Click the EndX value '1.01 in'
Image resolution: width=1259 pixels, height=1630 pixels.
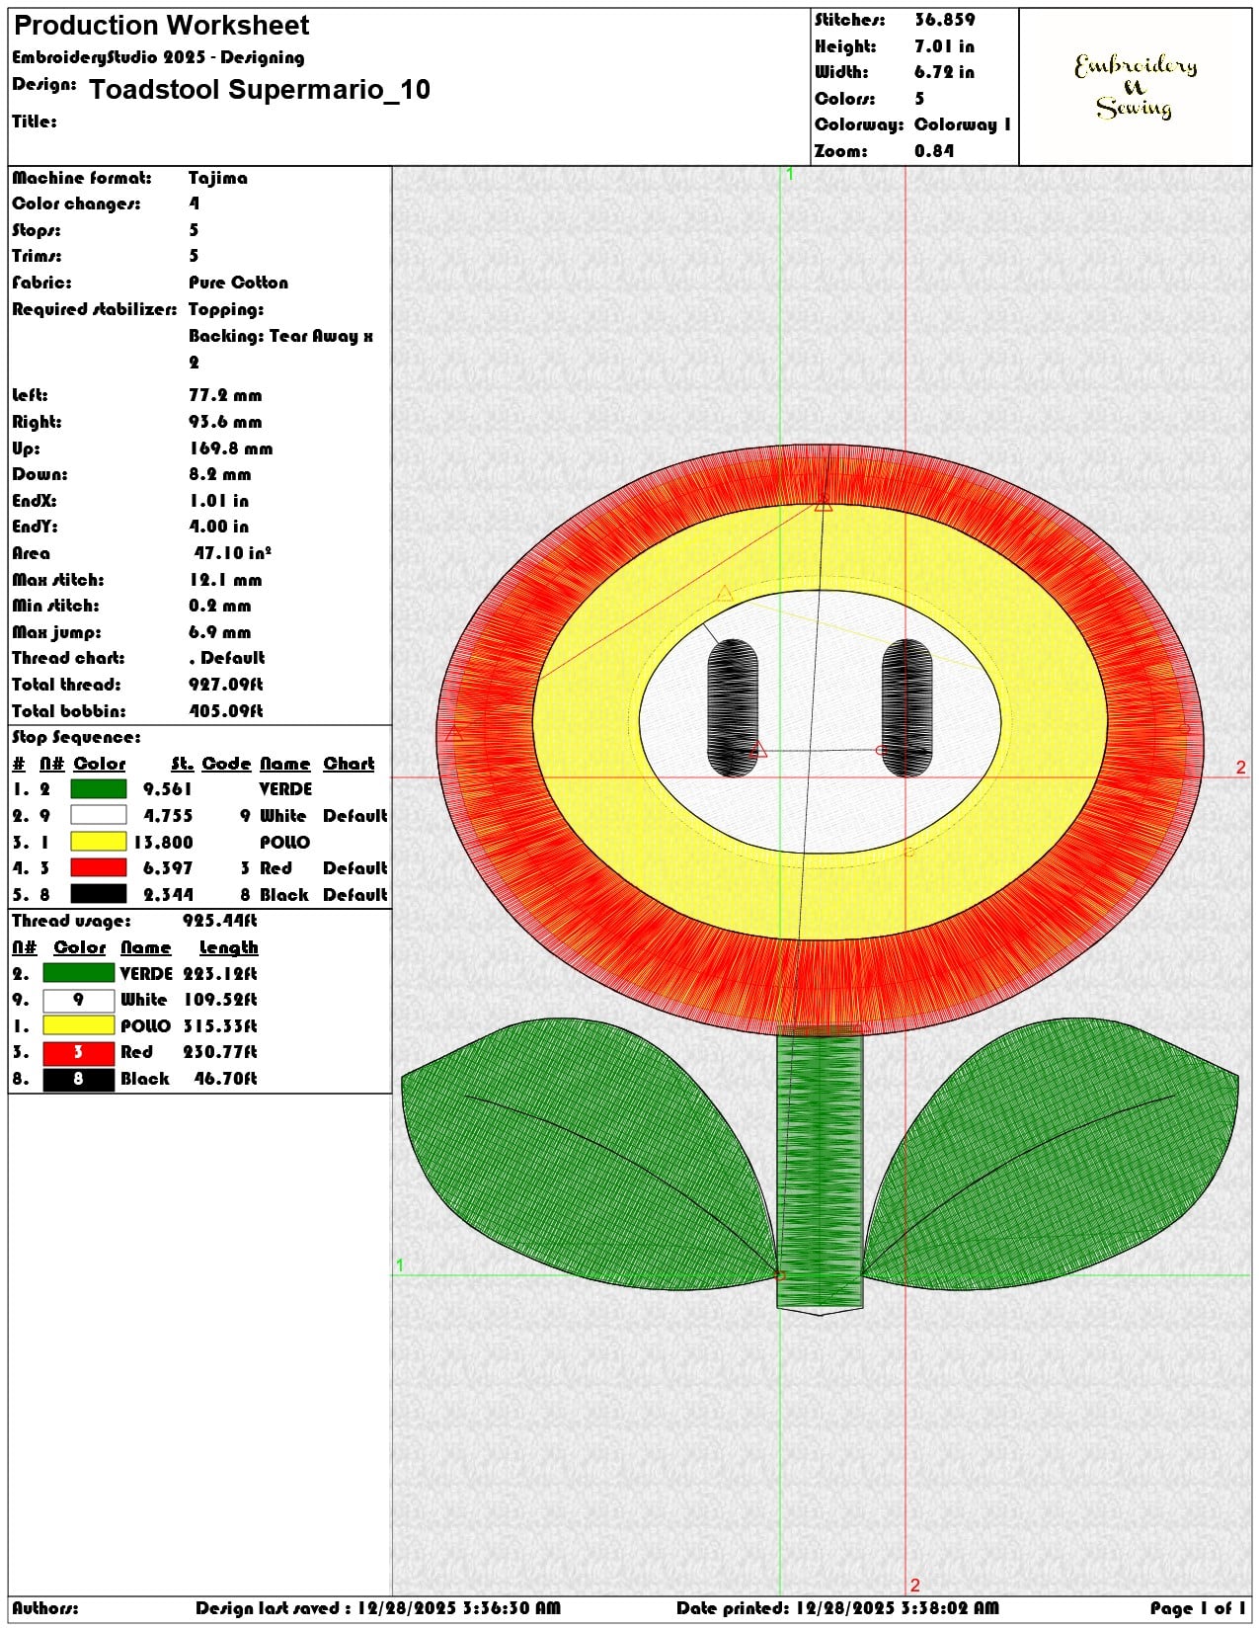pyautogui.click(x=219, y=501)
